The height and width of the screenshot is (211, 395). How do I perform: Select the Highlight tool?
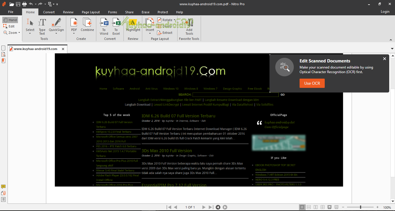click(133, 25)
